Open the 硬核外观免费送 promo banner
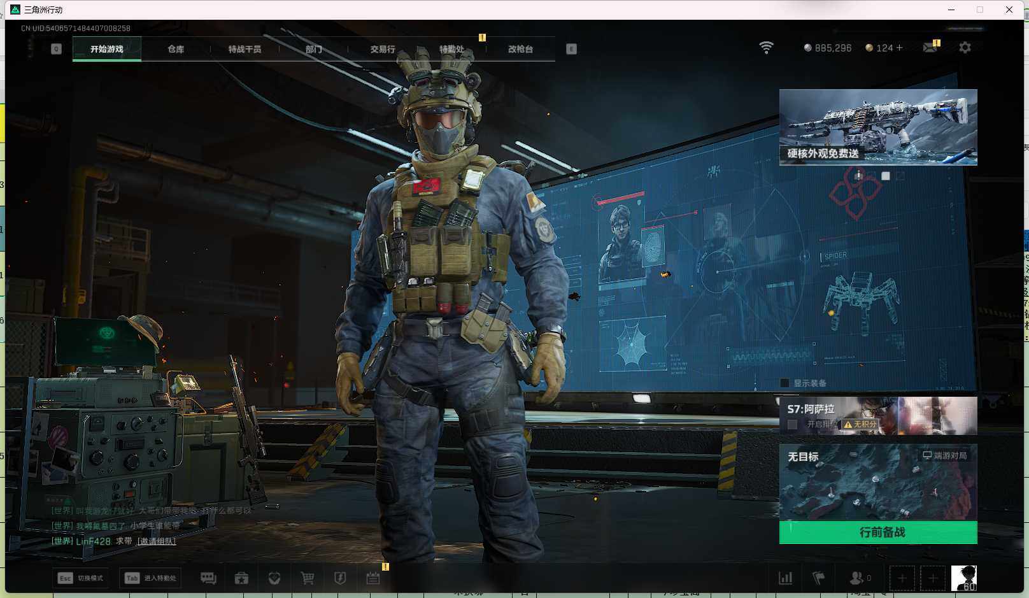 coord(878,127)
